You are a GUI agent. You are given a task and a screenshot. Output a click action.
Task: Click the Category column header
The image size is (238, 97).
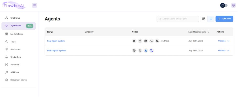tap(89, 32)
